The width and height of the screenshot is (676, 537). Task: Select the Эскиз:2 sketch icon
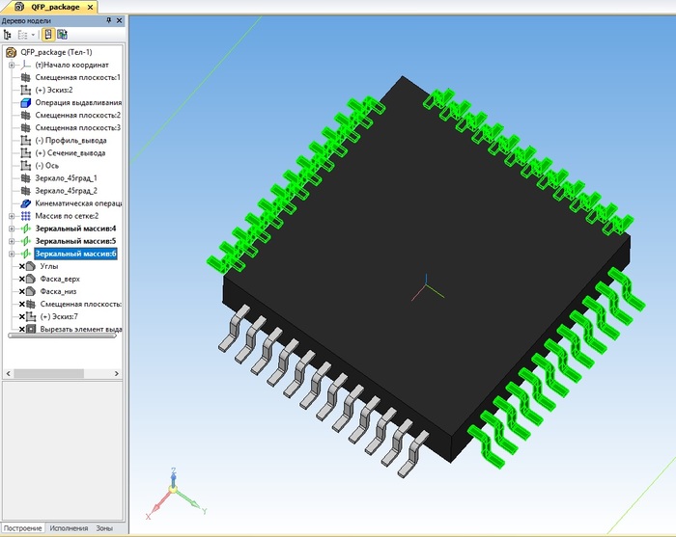pyautogui.click(x=26, y=90)
